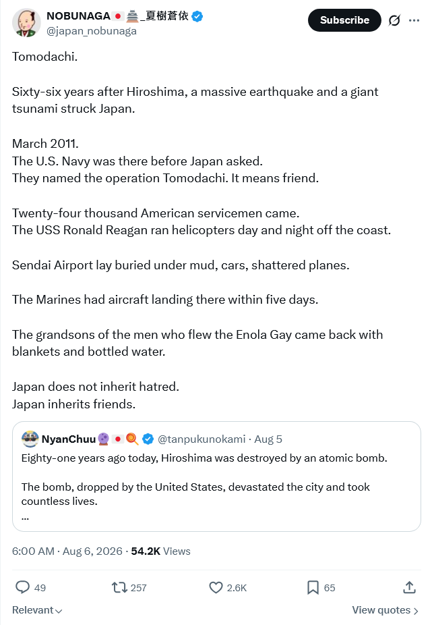Open the three-dot more options menu
This screenshot has height=625, width=432.
[414, 20]
